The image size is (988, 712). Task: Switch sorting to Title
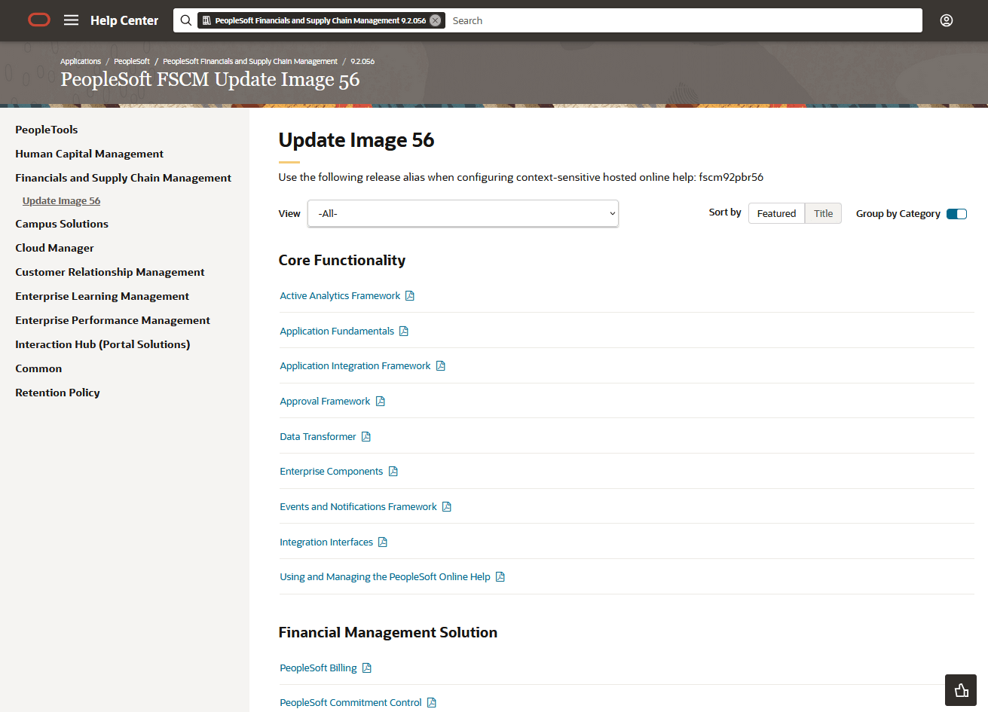822,213
